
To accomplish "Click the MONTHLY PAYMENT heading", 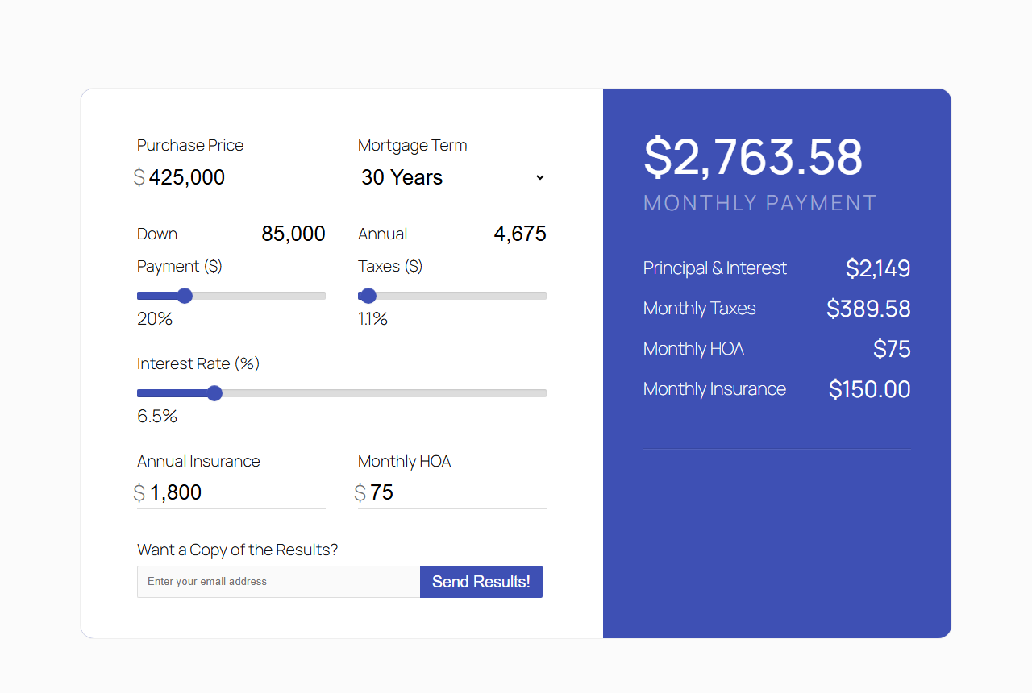I will pos(759,203).
